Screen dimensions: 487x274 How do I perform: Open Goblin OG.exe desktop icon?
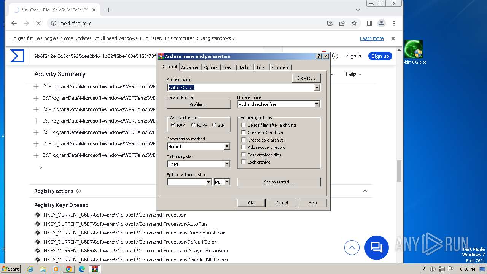coord(414,52)
